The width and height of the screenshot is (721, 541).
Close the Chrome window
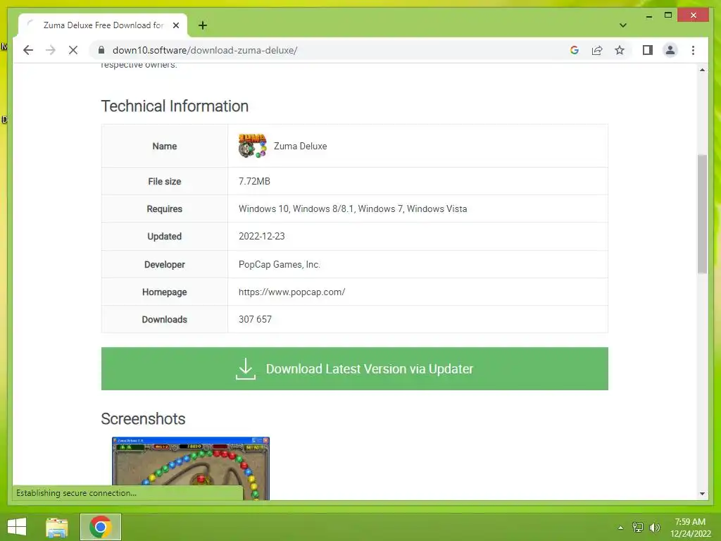point(694,15)
